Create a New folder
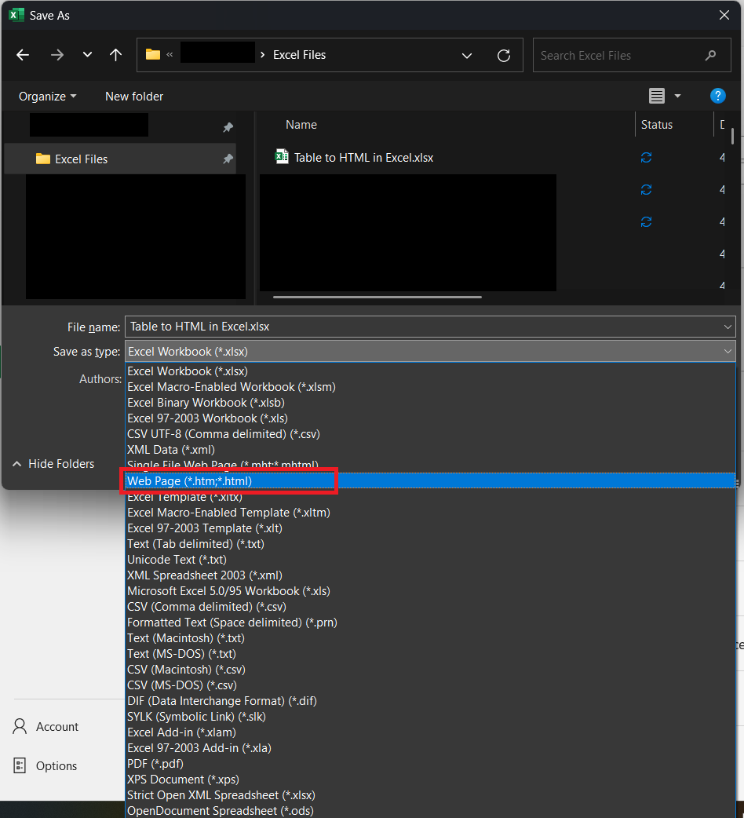 pos(134,97)
